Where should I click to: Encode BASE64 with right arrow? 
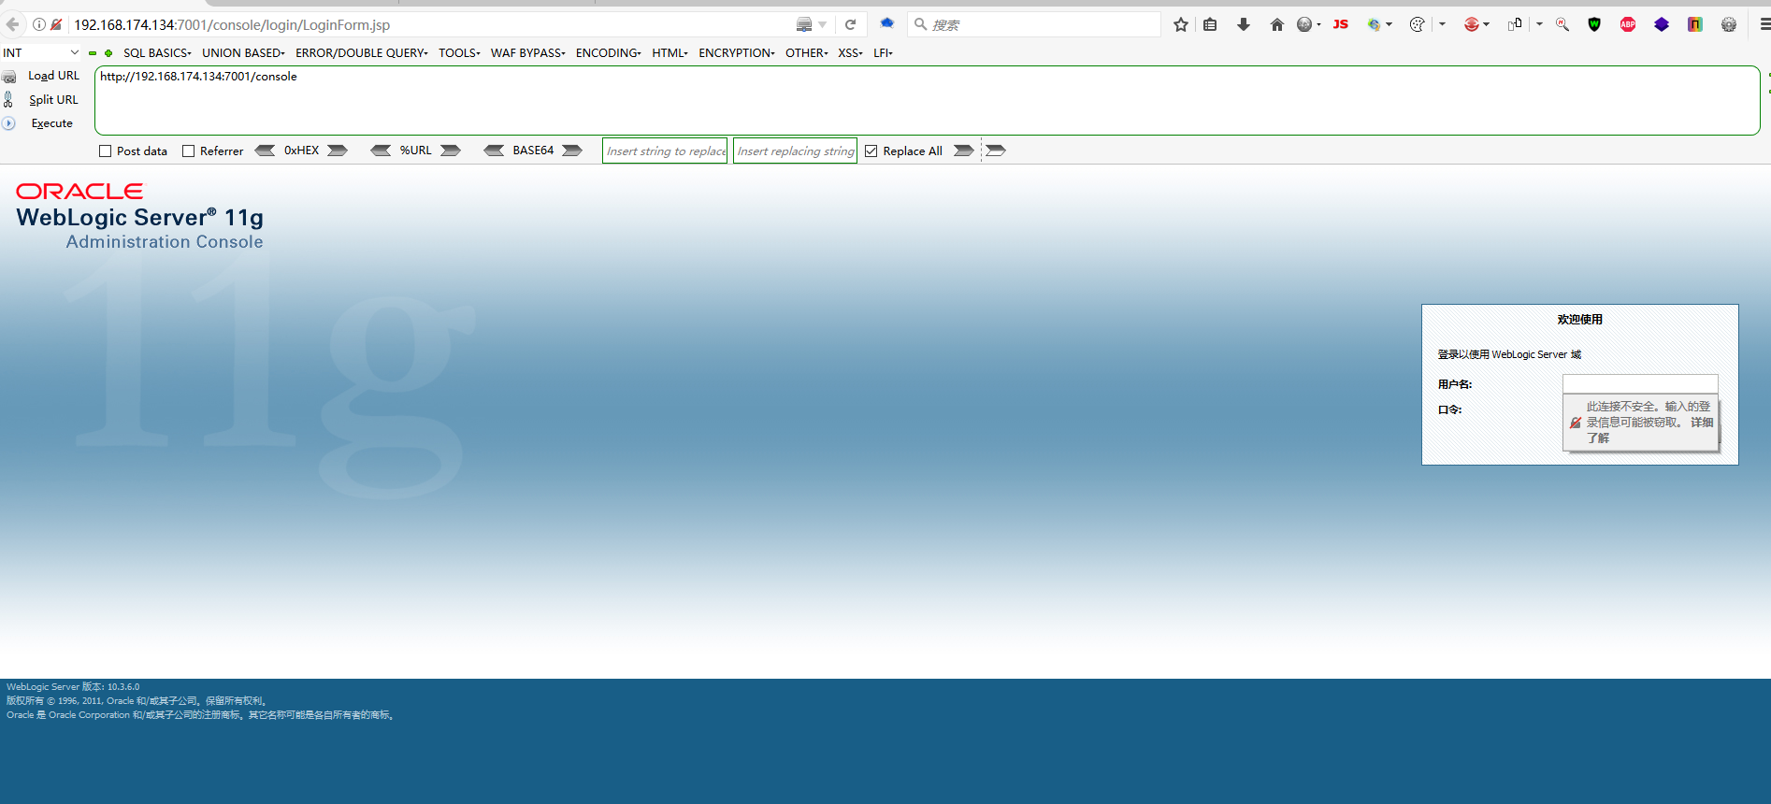click(x=572, y=151)
